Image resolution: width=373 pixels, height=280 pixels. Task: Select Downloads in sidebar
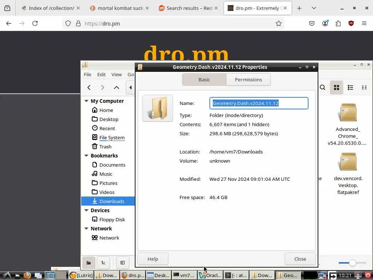click(x=108, y=201)
